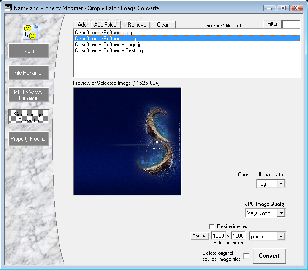Click the preview image thumbnail

[127, 142]
